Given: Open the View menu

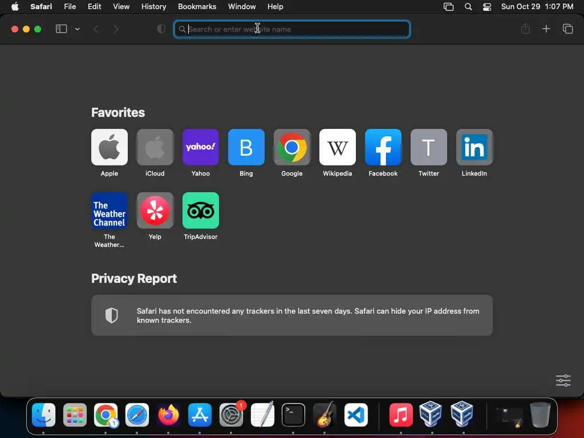Looking at the screenshot, I should coord(121,6).
